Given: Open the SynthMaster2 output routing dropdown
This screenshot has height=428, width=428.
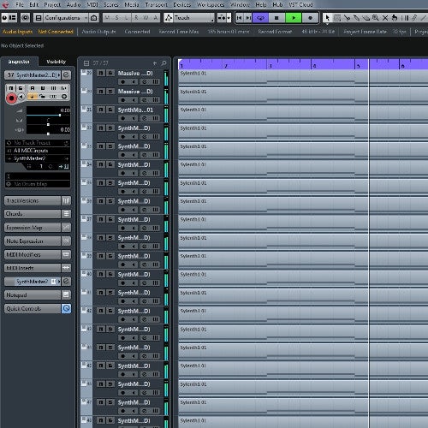Looking at the screenshot, I should 38,158.
